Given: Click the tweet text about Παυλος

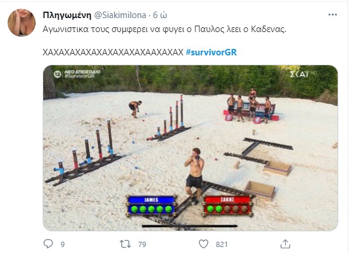Looking at the screenshot, I should [x=164, y=30].
